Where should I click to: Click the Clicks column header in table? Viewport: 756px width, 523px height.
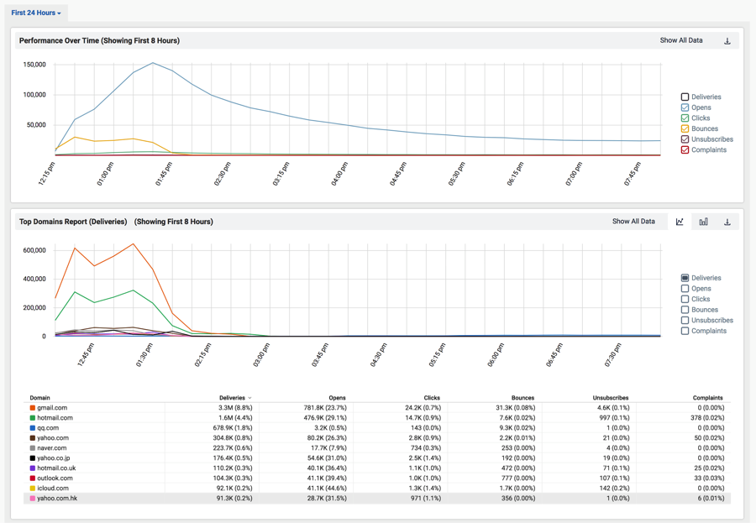[432, 398]
